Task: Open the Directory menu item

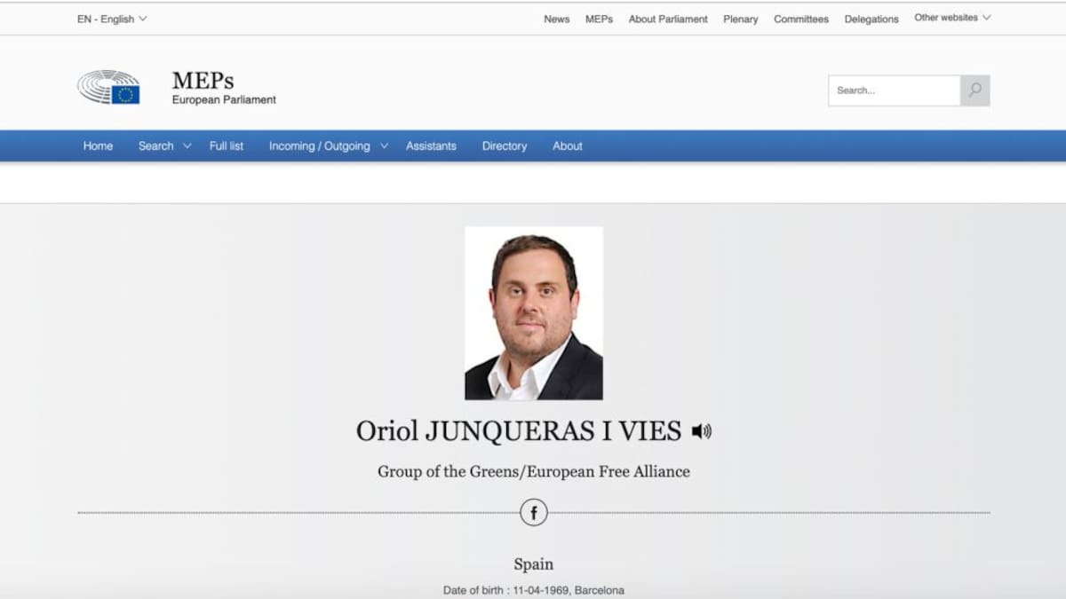Action: pyautogui.click(x=505, y=146)
